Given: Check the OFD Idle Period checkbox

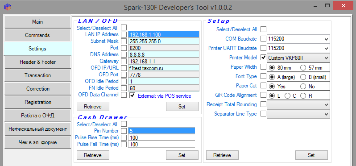Looking at the screenshot, I should tap(124, 81).
